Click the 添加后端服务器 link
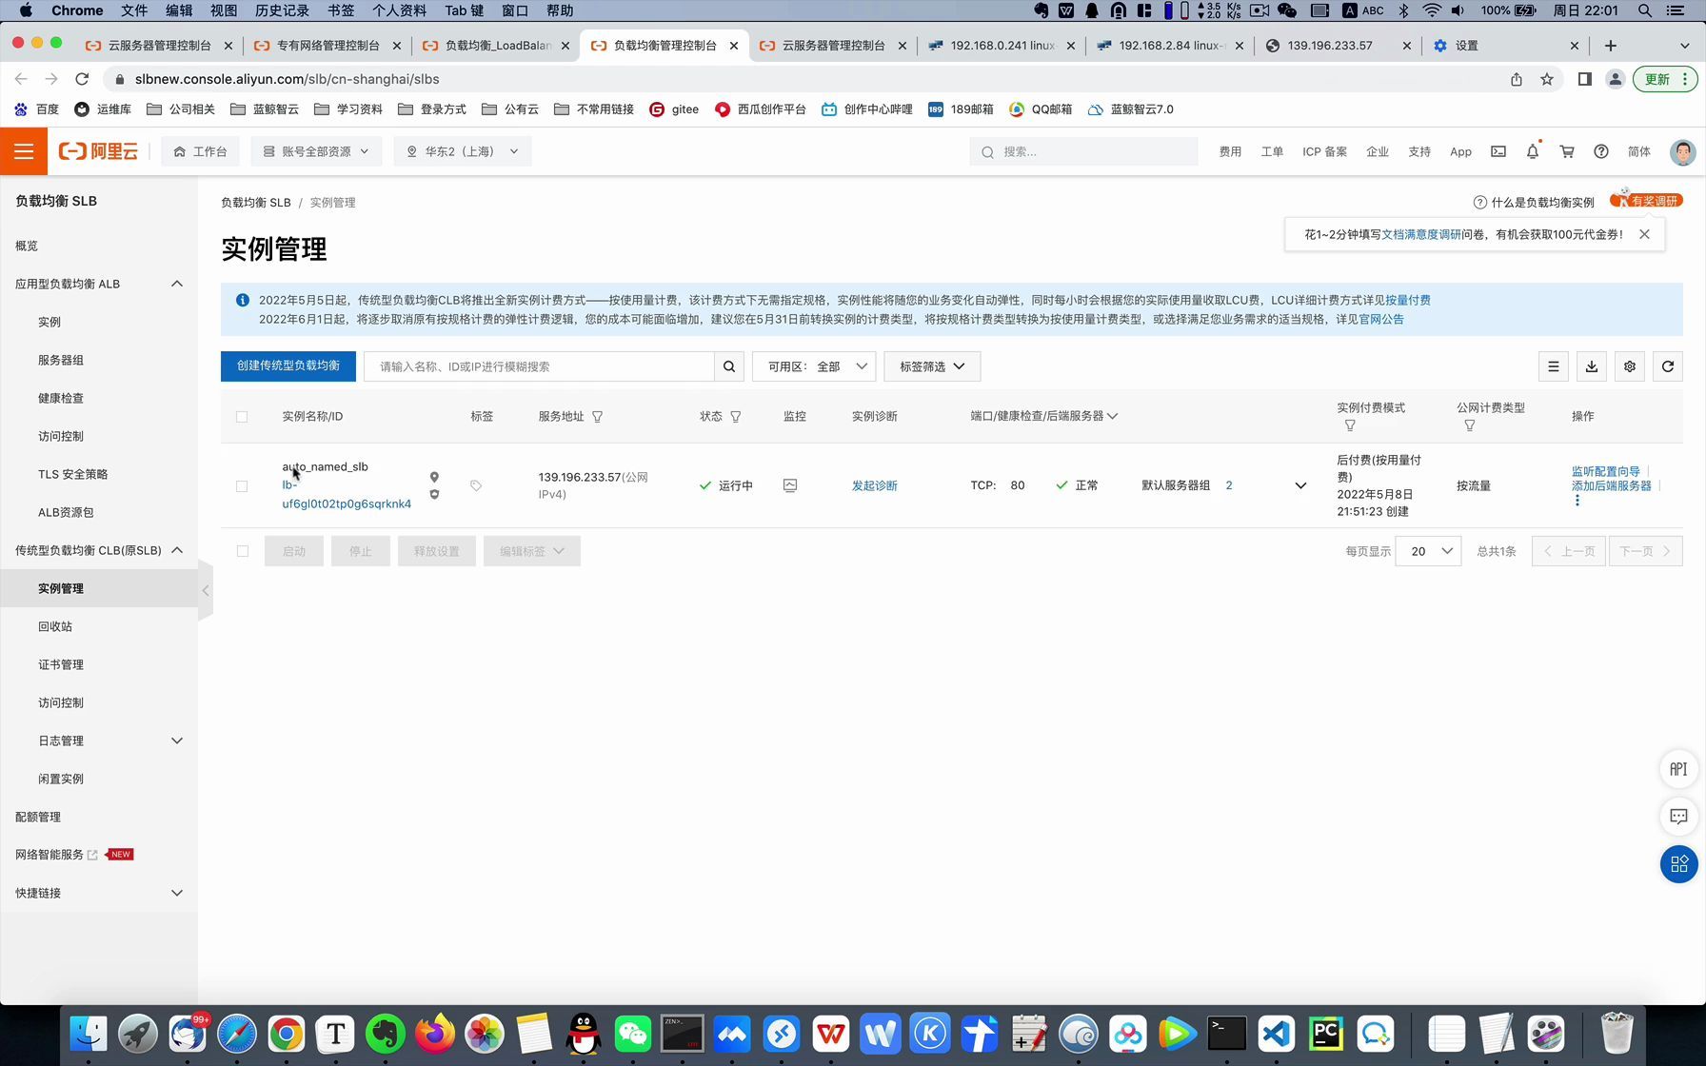1706x1066 pixels. [1611, 485]
